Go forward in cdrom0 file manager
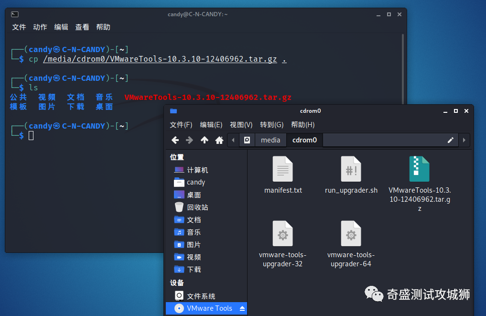 point(189,140)
